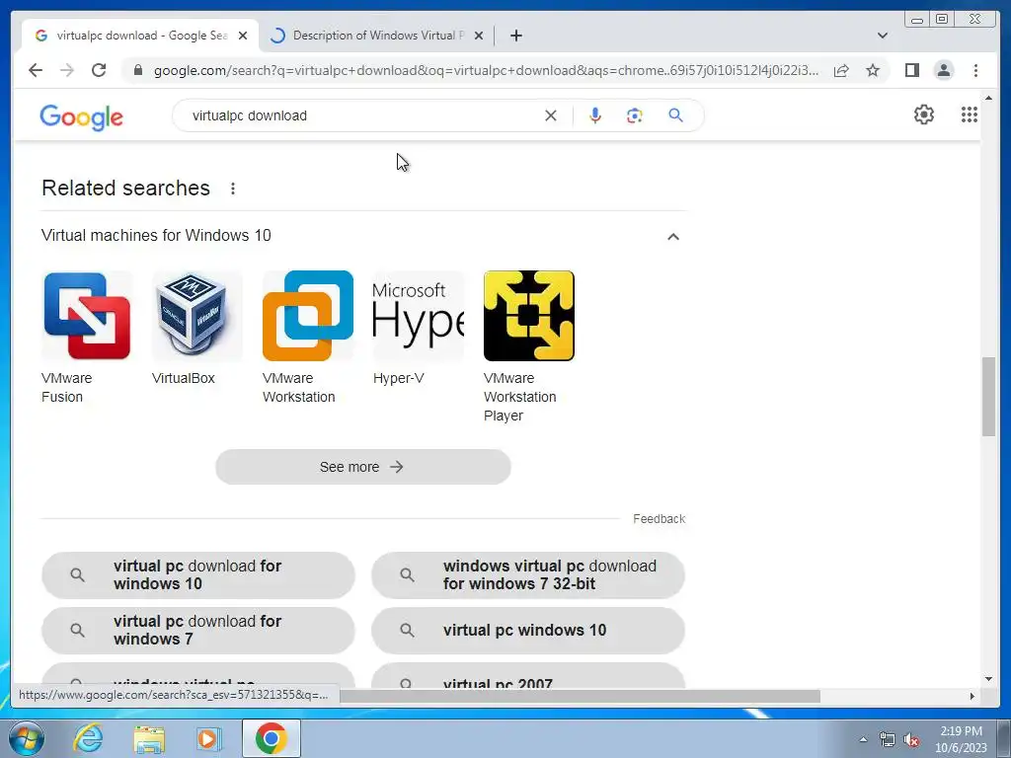Click the network tray icon

pos(888,739)
